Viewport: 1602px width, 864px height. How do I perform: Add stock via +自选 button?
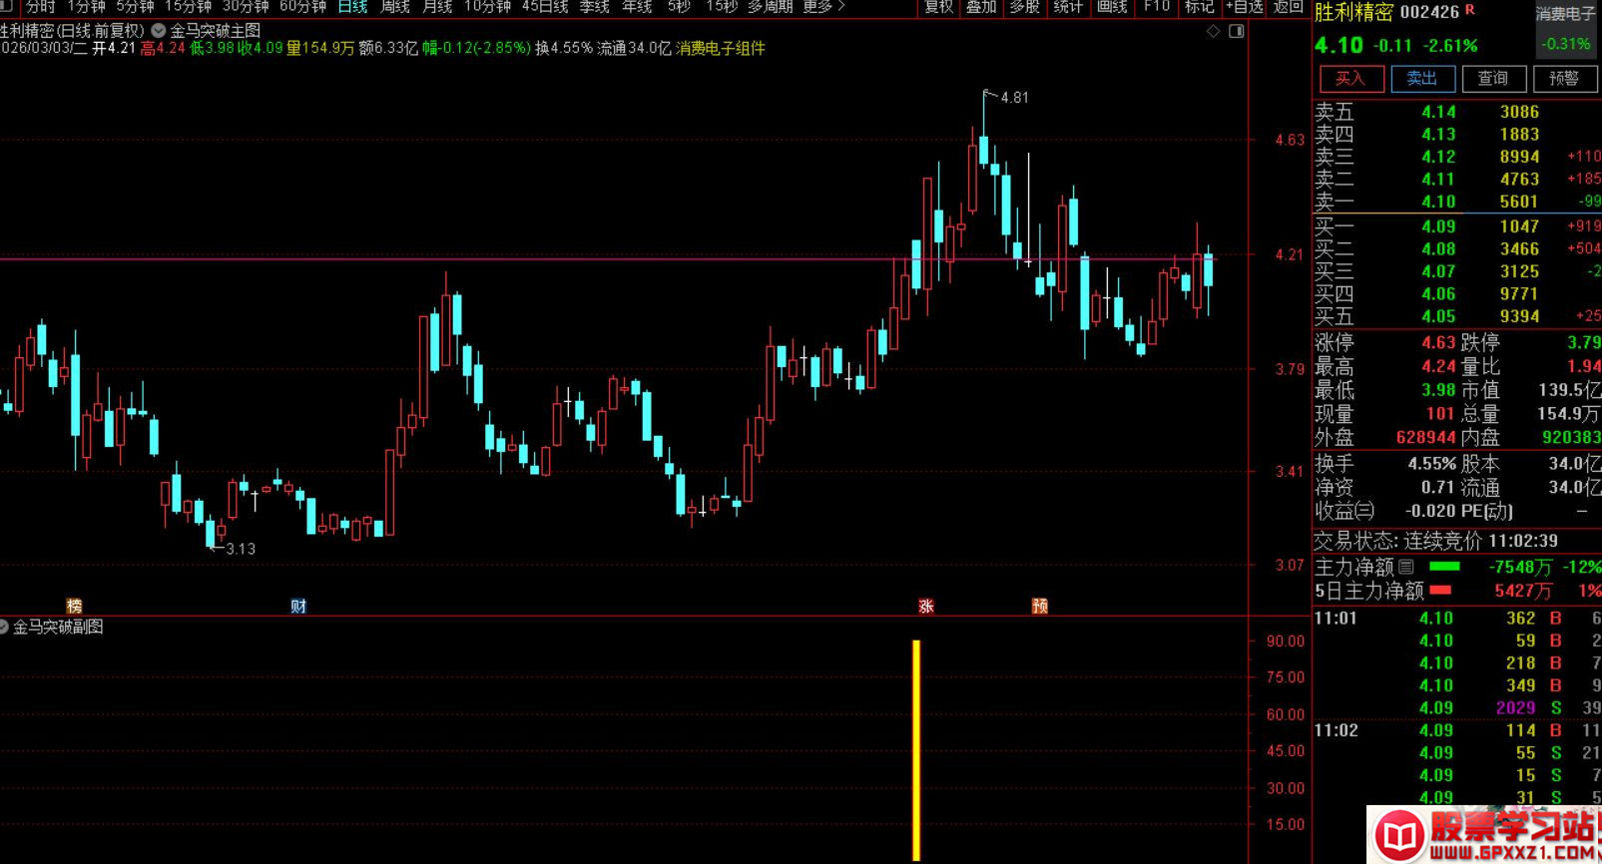coord(1245,7)
